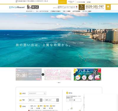The height and width of the screenshot is (111, 118).
Task: Select the highlighted yellow tab in top bar
Action: click(63, 2)
